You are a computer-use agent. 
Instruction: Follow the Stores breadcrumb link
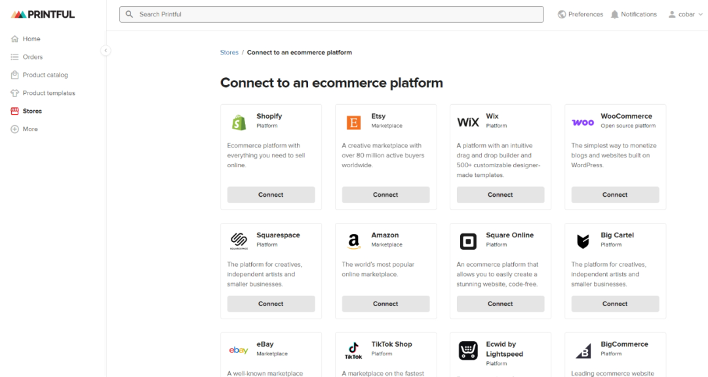pos(229,52)
